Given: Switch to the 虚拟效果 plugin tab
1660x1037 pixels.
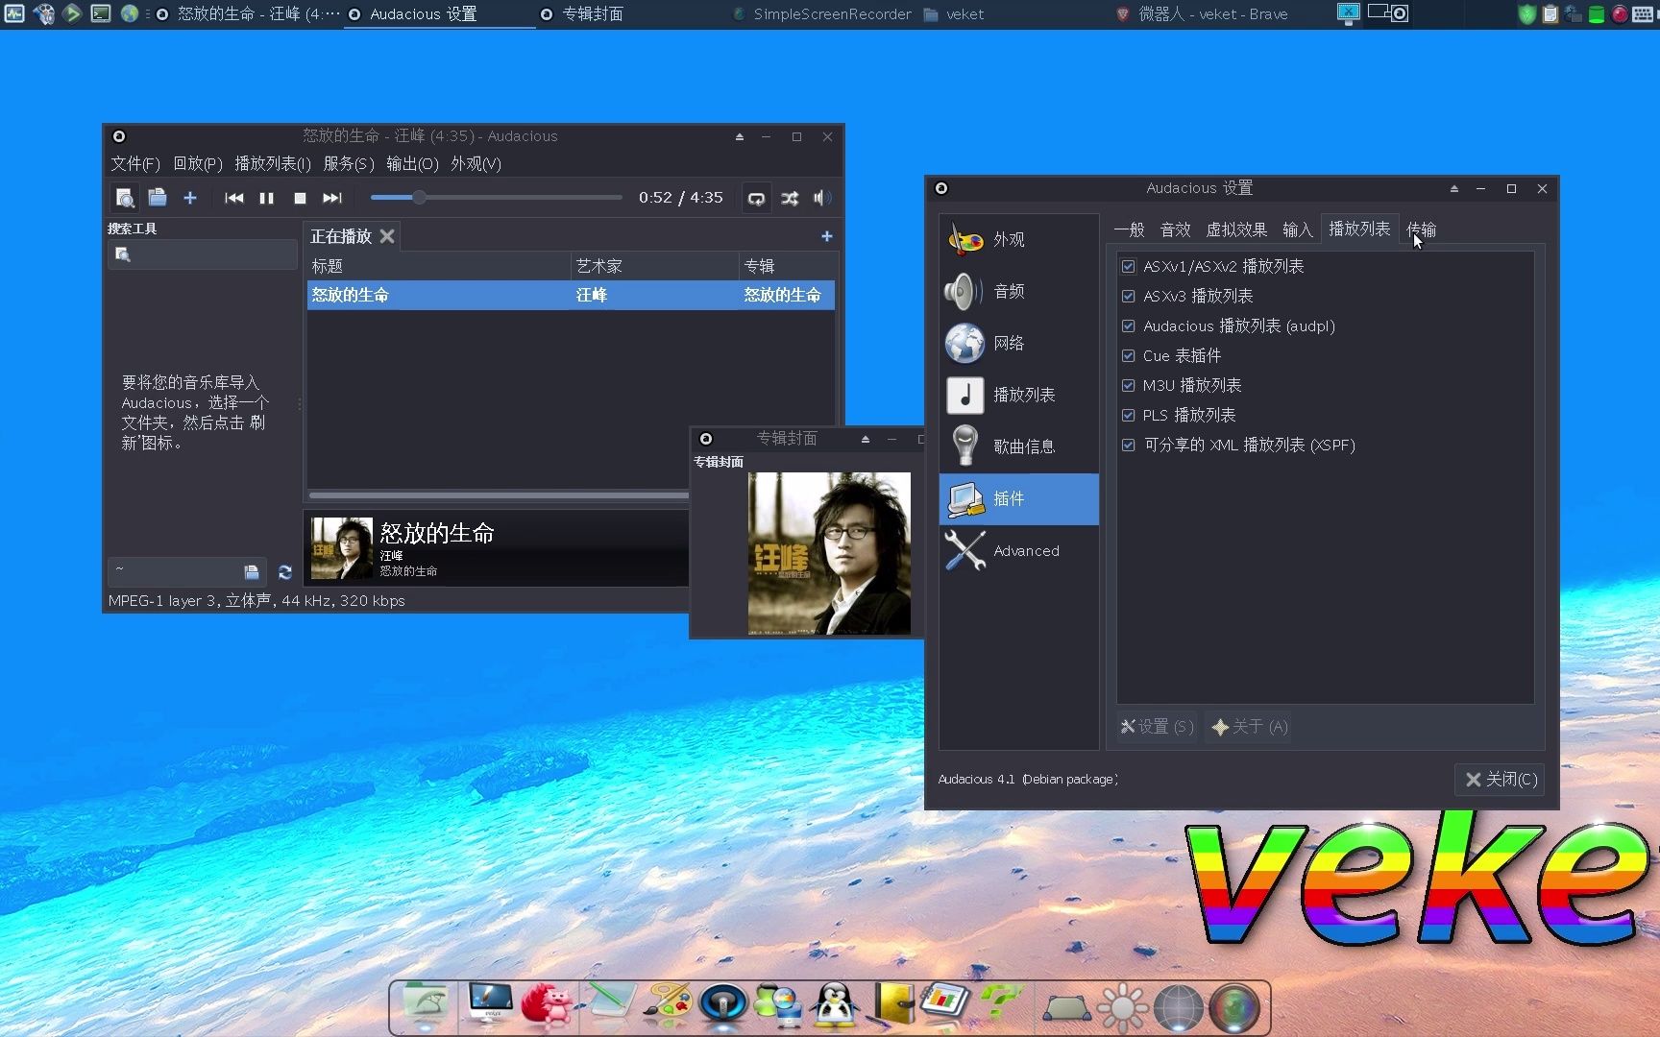Looking at the screenshot, I should (x=1236, y=229).
